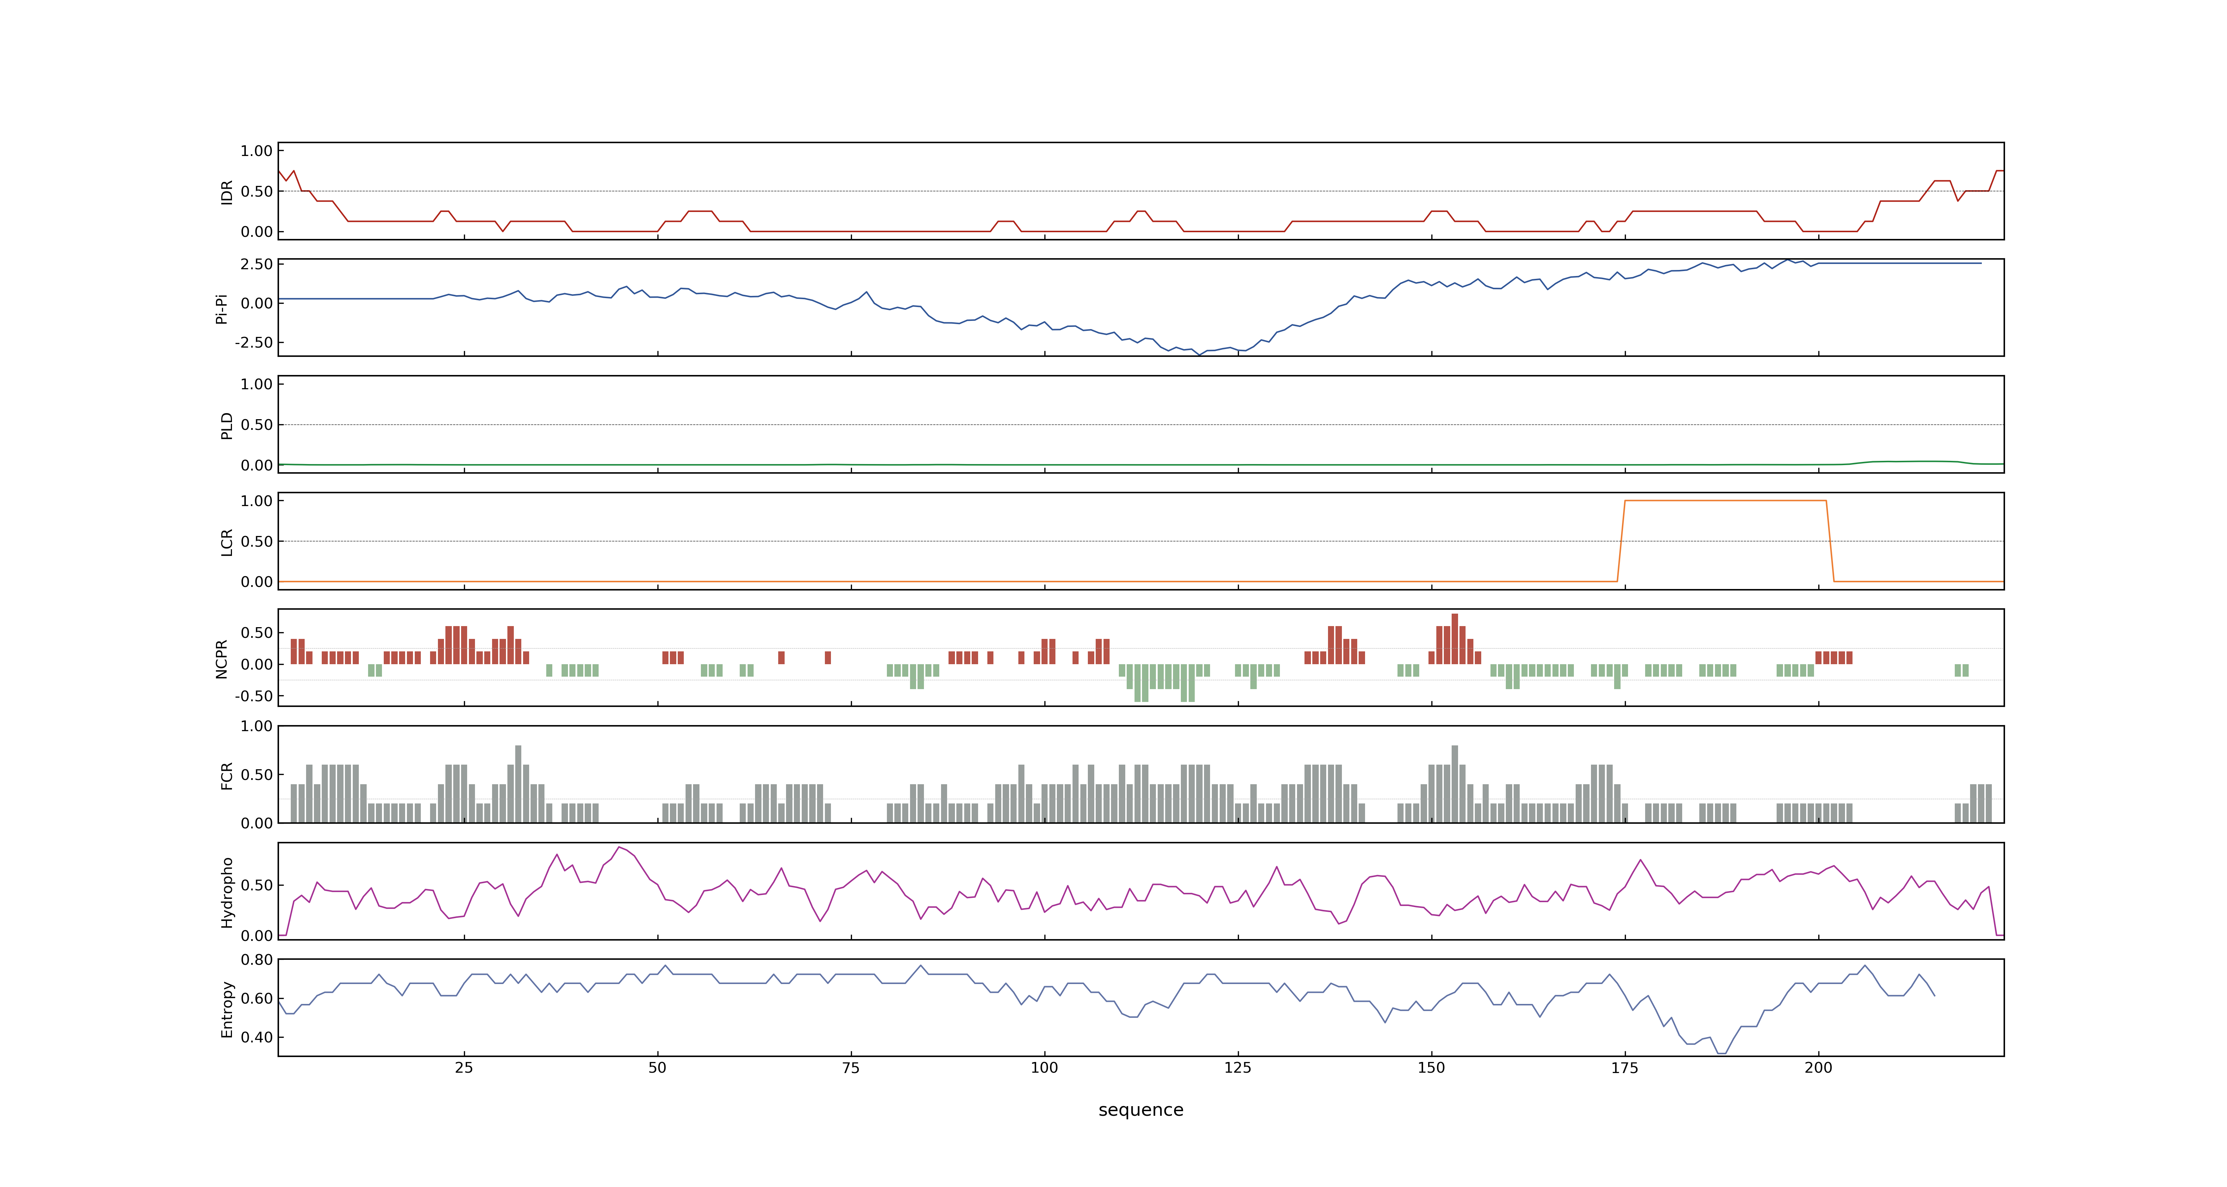Click the 2.50 tick on Pi-Pi axis
This screenshot has width=2227, height=1187.
point(257,264)
